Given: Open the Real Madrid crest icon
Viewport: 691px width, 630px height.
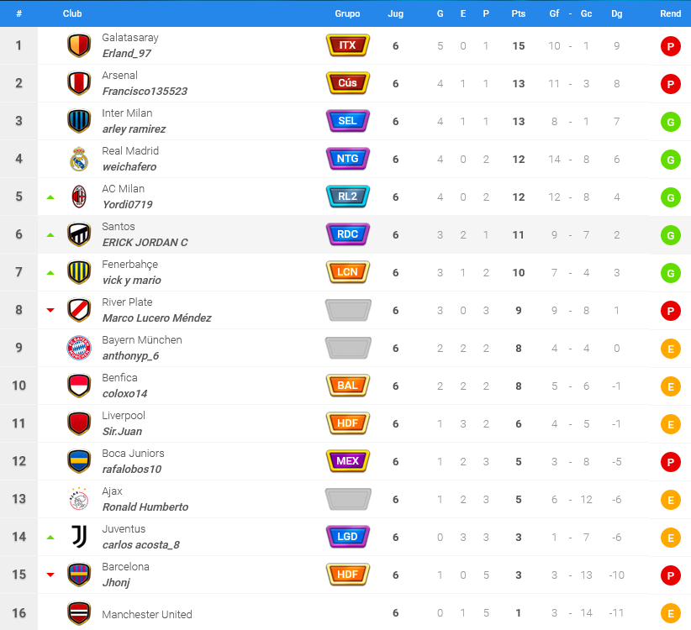Looking at the screenshot, I should point(79,159).
